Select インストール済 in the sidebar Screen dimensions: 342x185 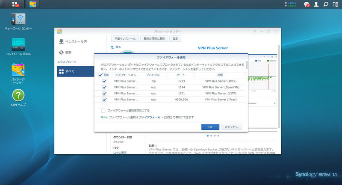73,41
